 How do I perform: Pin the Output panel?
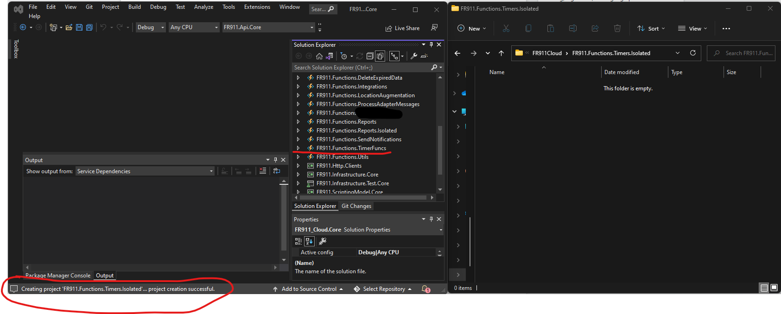point(275,160)
